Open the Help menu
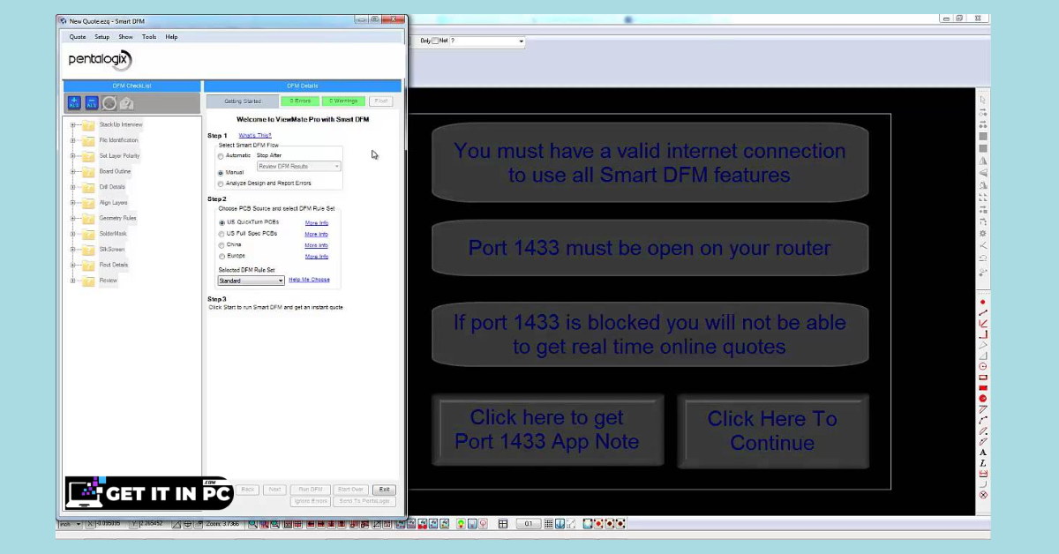The image size is (1059, 554). pyautogui.click(x=171, y=37)
